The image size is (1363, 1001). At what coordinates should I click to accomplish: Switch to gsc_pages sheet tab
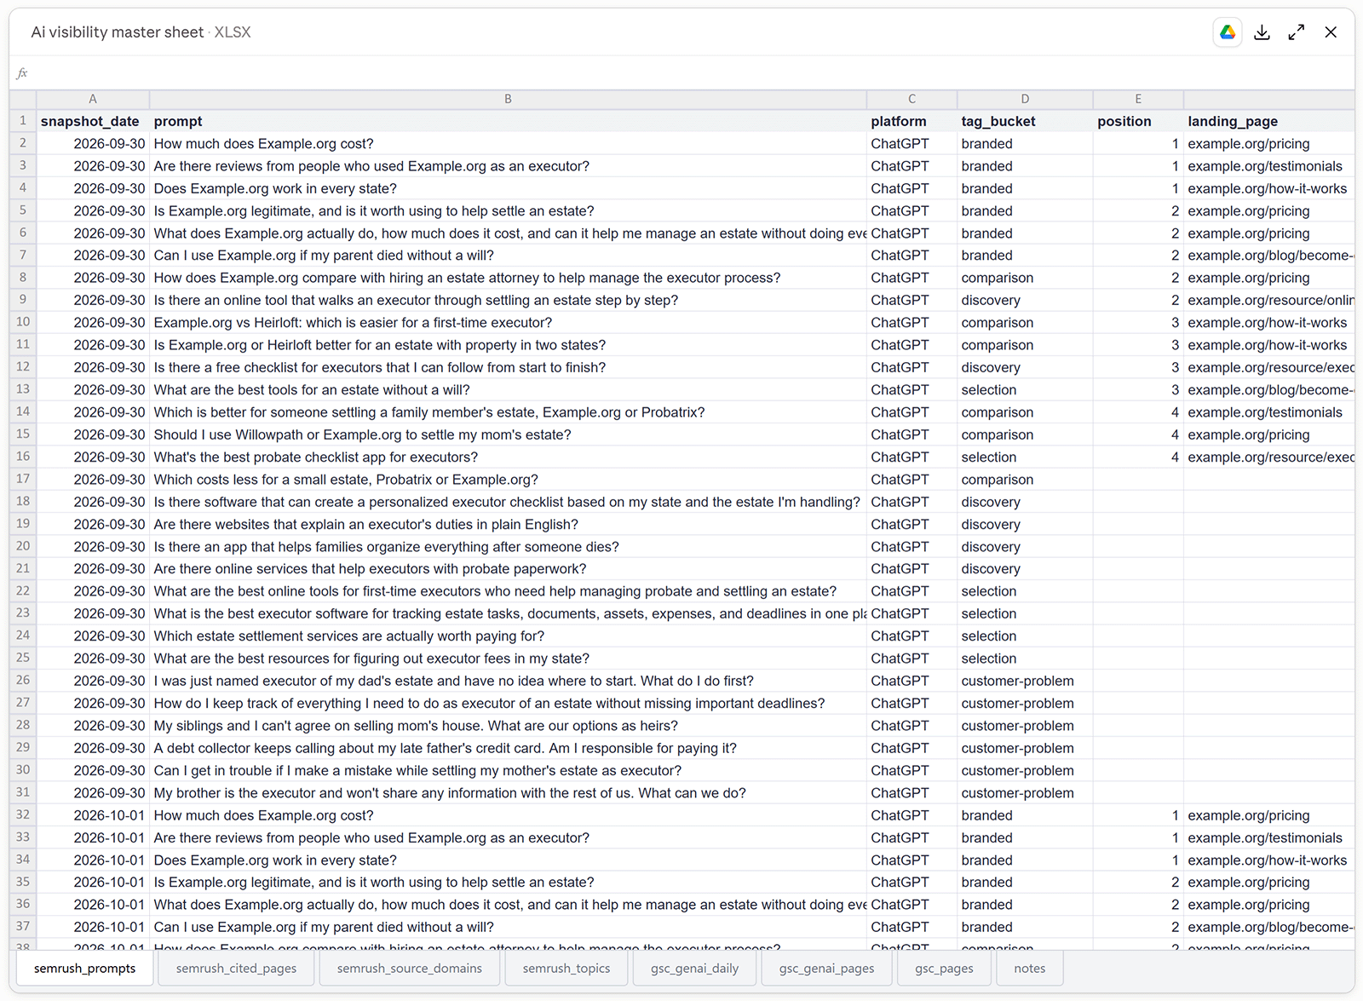pyautogui.click(x=944, y=969)
